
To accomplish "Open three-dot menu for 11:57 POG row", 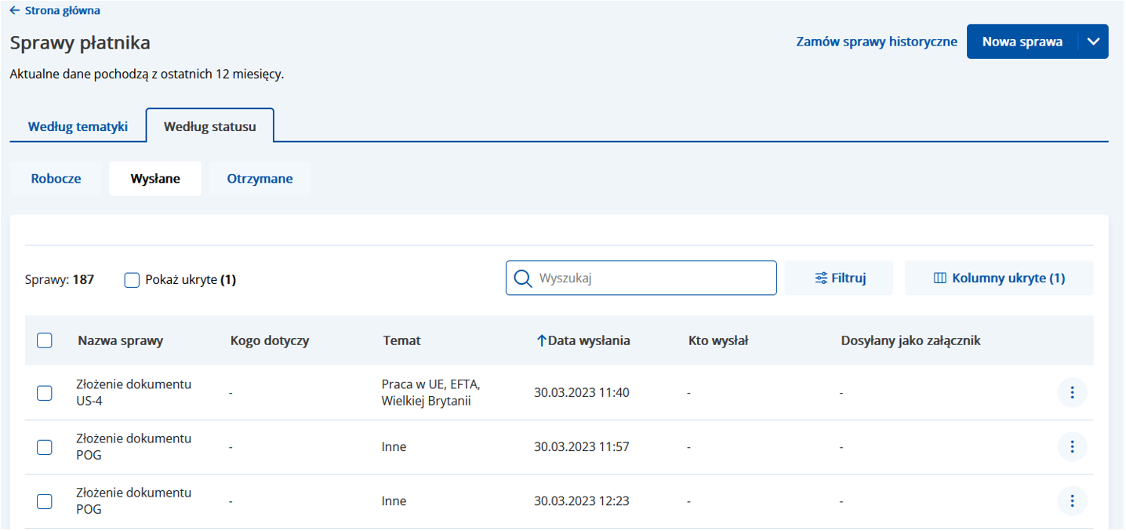I will (x=1072, y=447).
